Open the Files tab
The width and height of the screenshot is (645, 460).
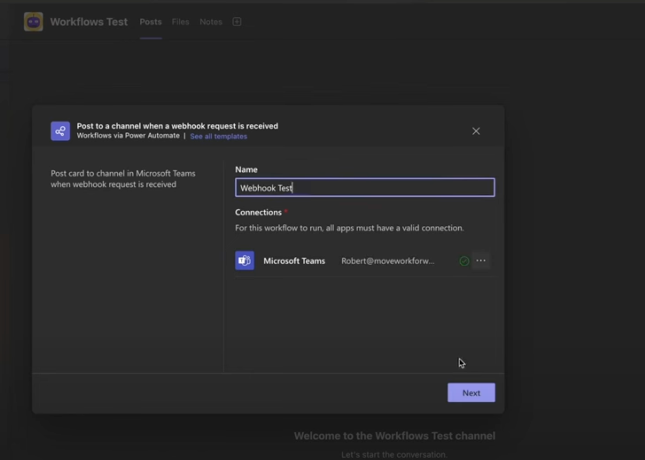click(x=180, y=22)
